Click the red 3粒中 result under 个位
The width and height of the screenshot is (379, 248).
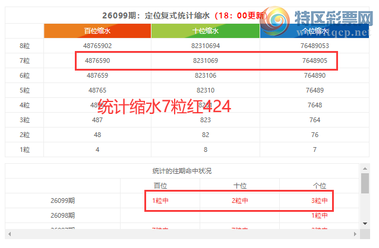pos(320,201)
